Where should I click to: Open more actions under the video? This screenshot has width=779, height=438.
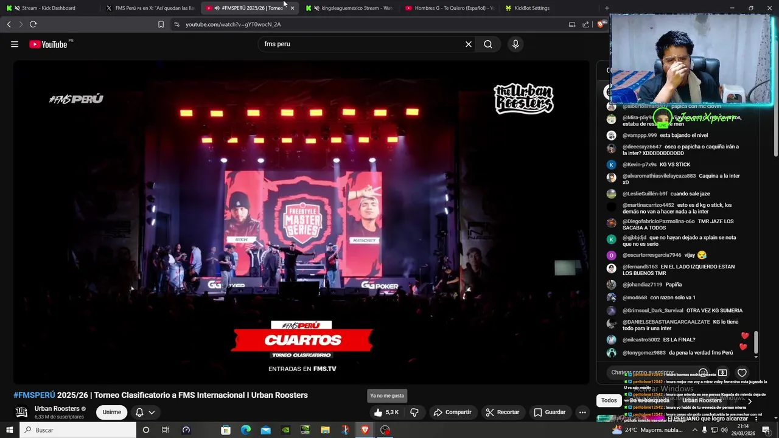[x=582, y=412]
